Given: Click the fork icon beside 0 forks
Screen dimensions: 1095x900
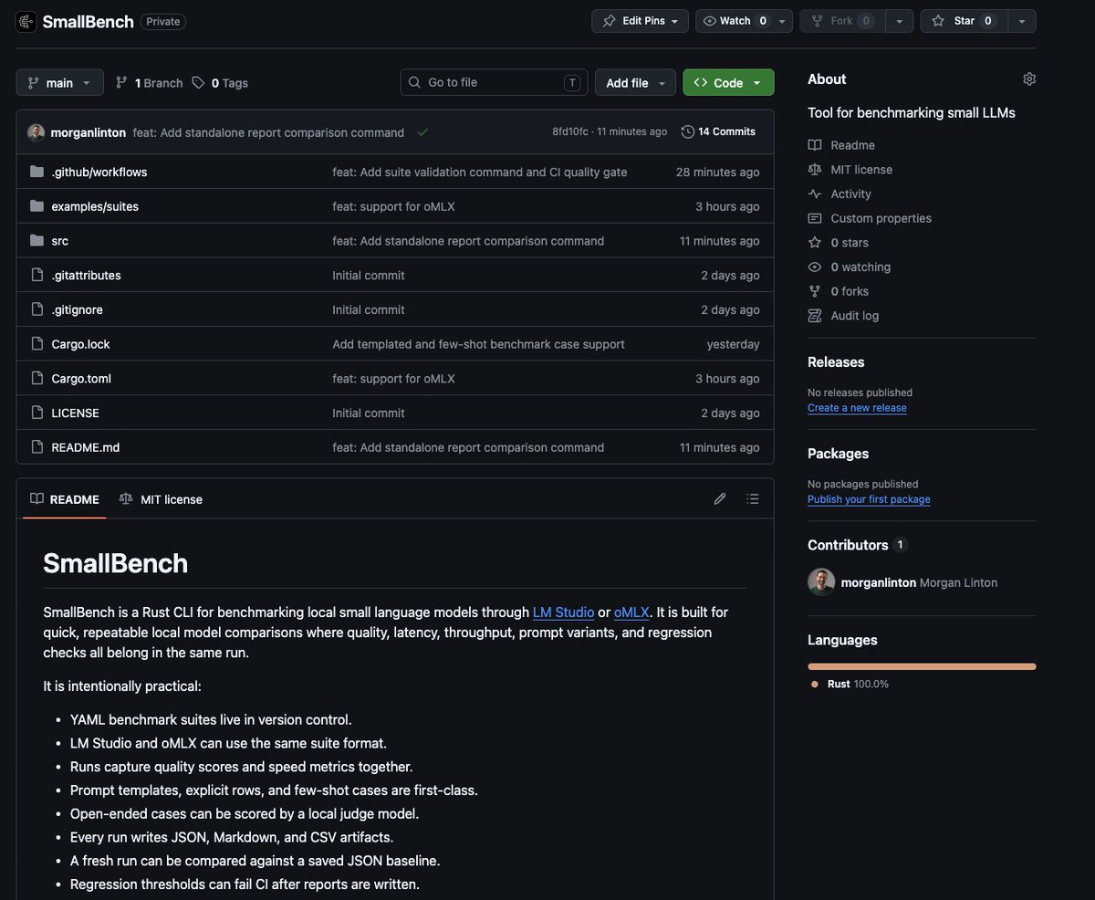Looking at the screenshot, I should click(815, 291).
